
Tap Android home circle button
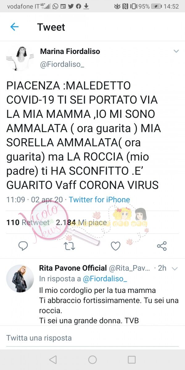92,360
